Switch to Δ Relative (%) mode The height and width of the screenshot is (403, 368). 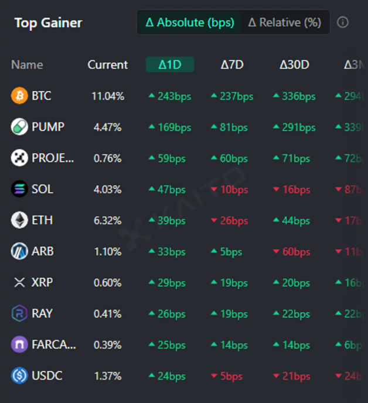[x=285, y=22]
